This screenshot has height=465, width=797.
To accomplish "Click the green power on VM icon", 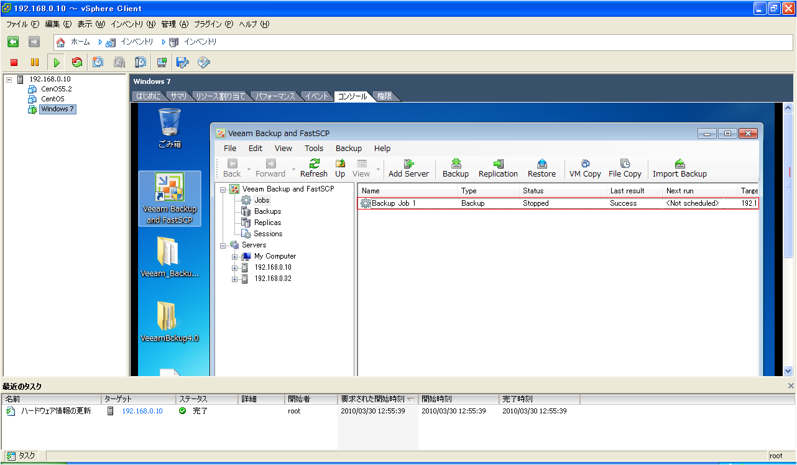I will [x=57, y=62].
